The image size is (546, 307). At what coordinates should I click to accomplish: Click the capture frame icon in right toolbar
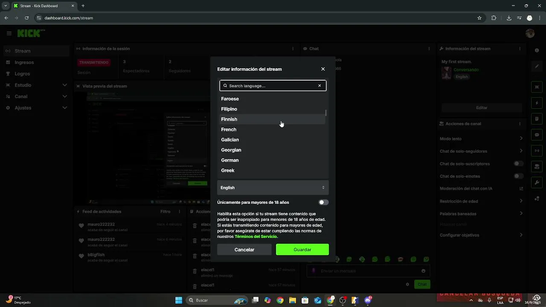tap(537, 87)
